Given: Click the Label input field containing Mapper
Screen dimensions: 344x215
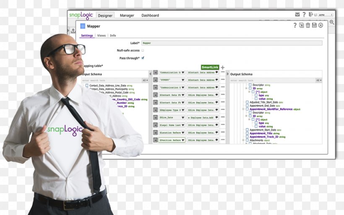Looking at the screenshot, I should point(232,43).
